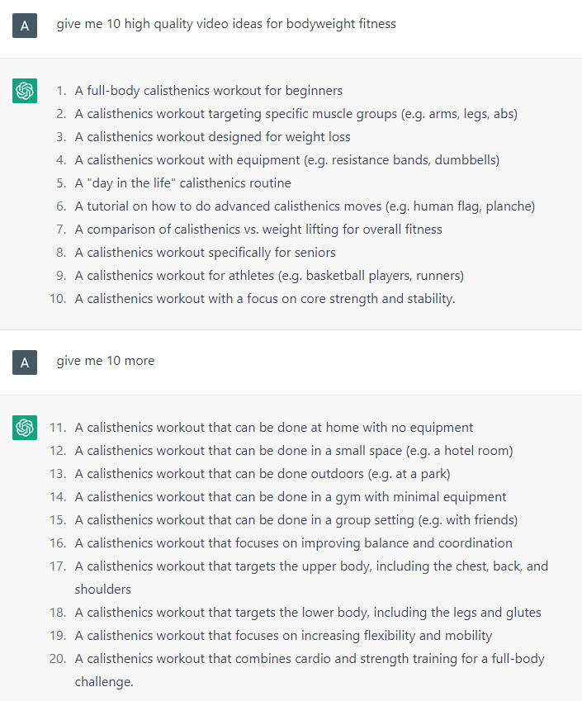This screenshot has width=582, height=701.
Task: Click the idea about targeting specific muscle groups
Action: click(x=296, y=114)
